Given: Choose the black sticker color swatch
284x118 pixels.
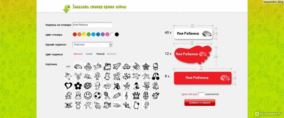Looking at the screenshot, I should [117, 34].
